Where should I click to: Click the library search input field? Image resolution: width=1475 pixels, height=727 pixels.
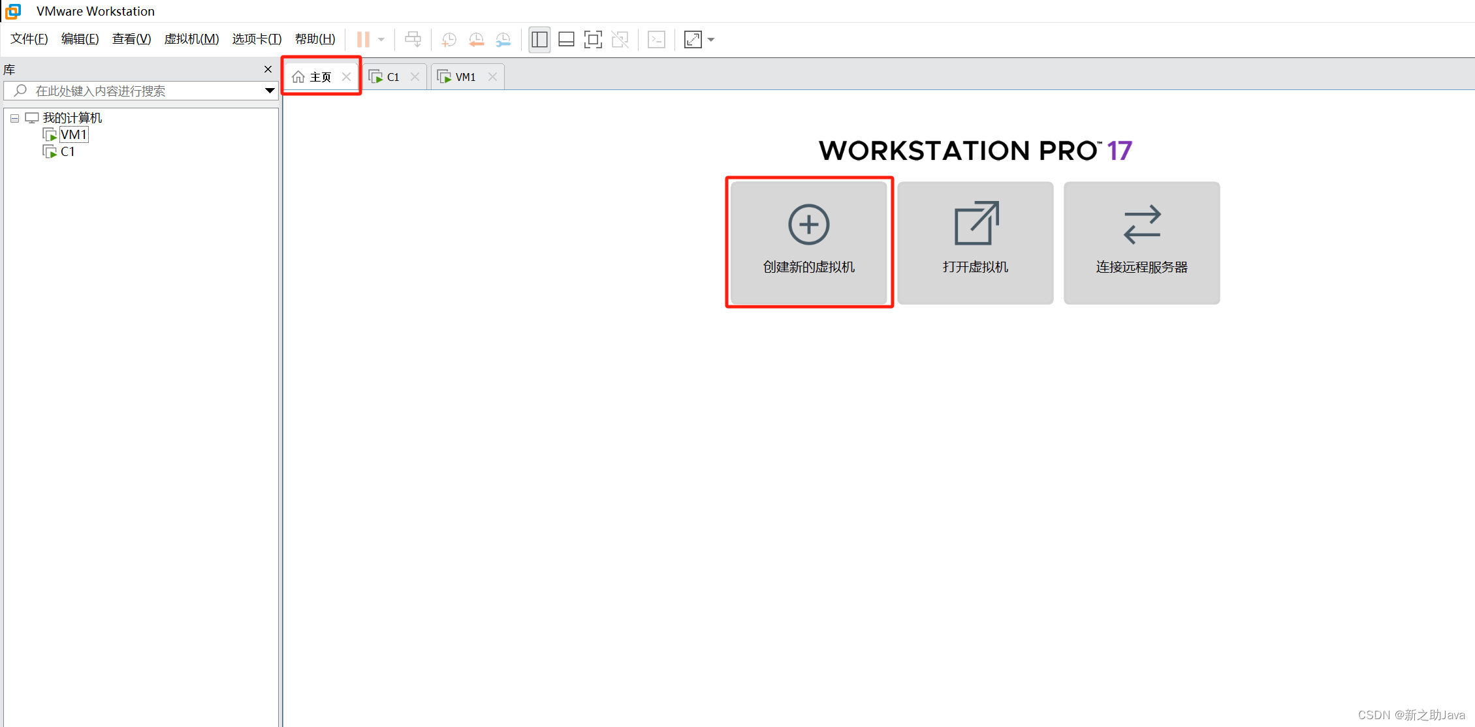140,91
